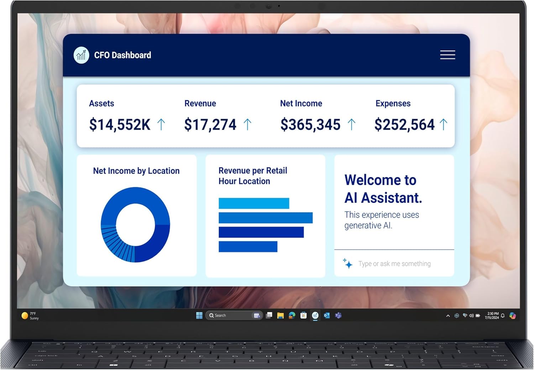This screenshot has height=370, width=534.
Task: Click the 'Expenses' label
Action: (x=393, y=104)
